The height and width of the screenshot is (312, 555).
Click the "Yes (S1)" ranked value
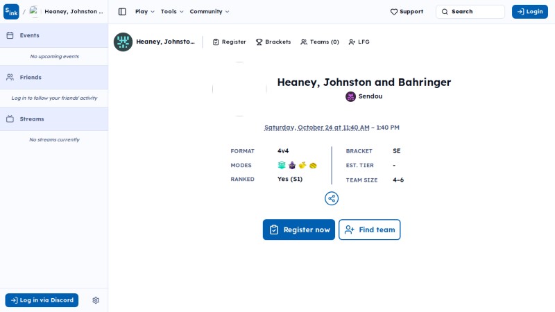(x=290, y=179)
